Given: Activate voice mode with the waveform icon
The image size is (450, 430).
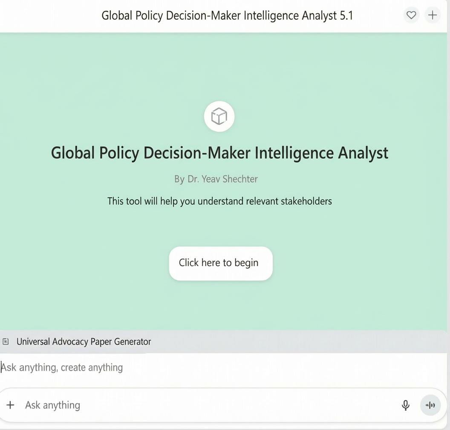Looking at the screenshot, I should (x=430, y=405).
